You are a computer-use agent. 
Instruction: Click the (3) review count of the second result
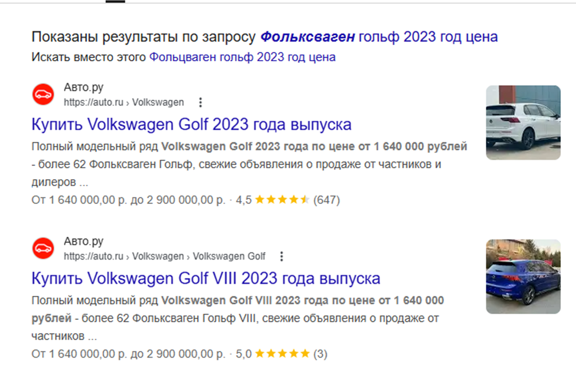click(x=320, y=354)
